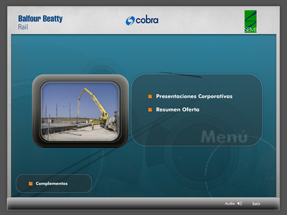Viewport: 287px width, 215px height.
Task: Open Presentaciones Corporativas menu entry
Action: click(x=194, y=96)
